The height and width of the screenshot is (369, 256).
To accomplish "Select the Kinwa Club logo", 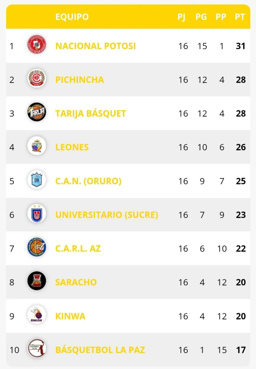I will [x=37, y=316].
